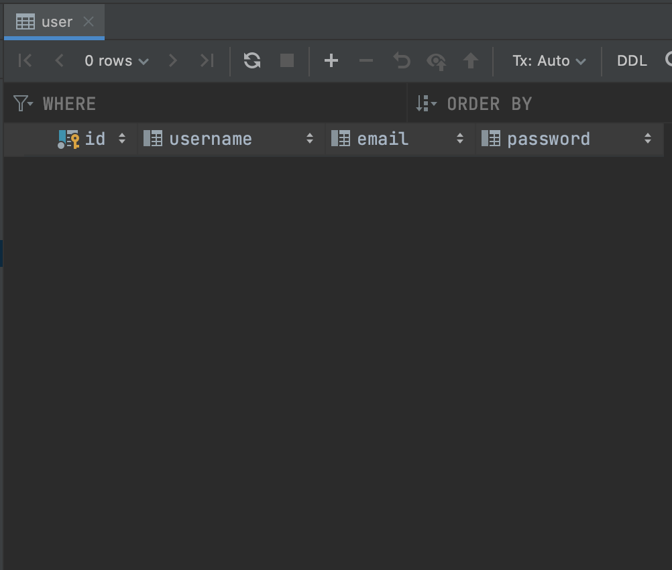This screenshot has width=672, height=570.
Task: Toggle sort arrows on email column
Action: tap(460, 138)
